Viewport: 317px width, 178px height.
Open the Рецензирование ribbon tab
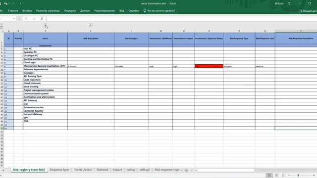(x=105, y=11)
